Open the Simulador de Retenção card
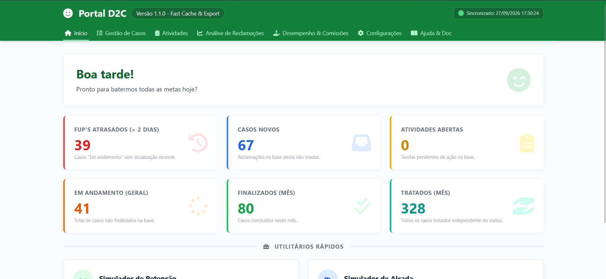606x279 pixels. point(181,270)
